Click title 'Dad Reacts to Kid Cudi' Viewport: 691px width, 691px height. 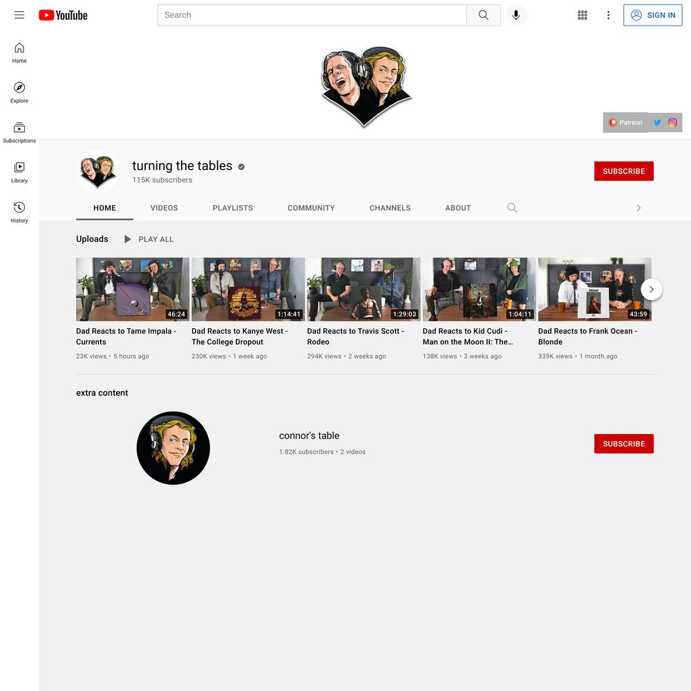(x=468, y=337)
